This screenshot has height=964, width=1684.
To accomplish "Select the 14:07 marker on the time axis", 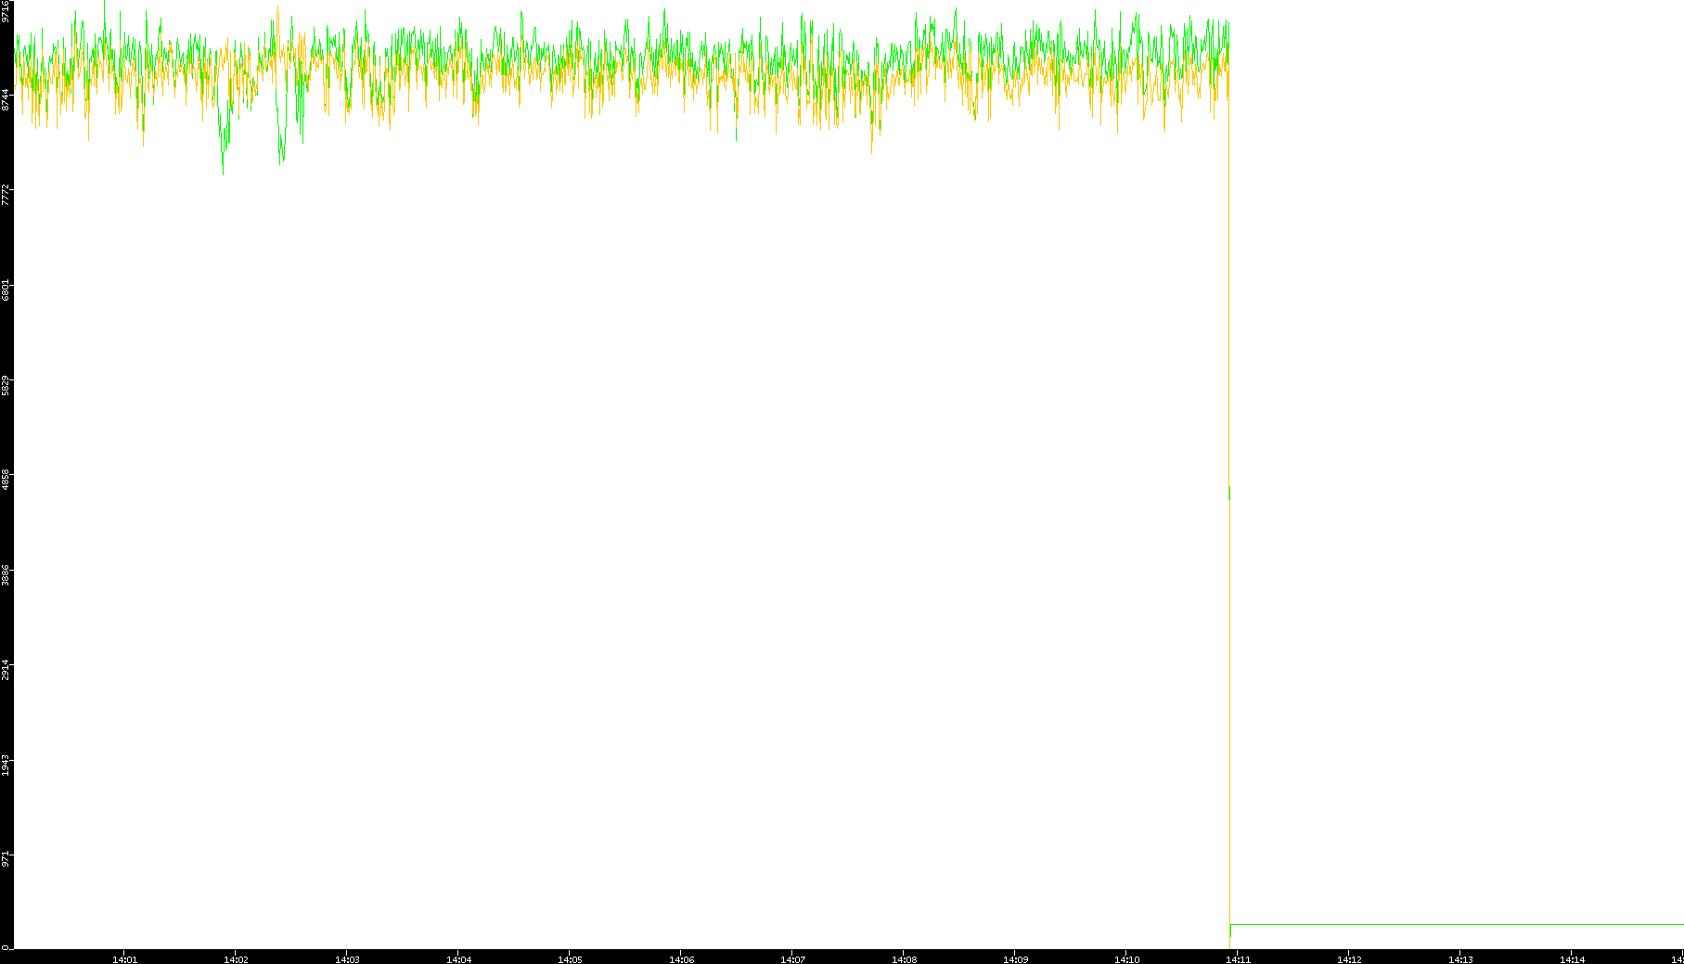I will pos(792,958).
